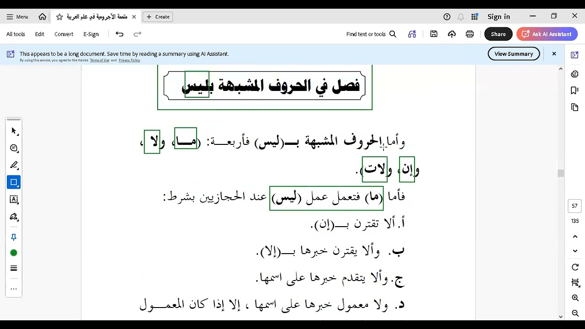This screenshot has height=329, width=585.
Task: Open AI Assistant panel in right sidebar
Action: (575, 55)
